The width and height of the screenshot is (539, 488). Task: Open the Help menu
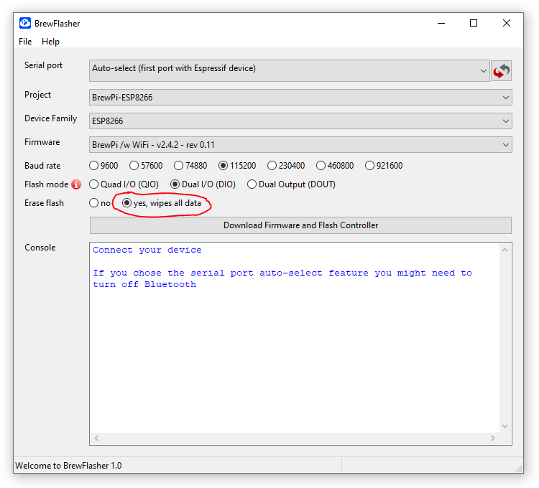[x=50, y=42]
